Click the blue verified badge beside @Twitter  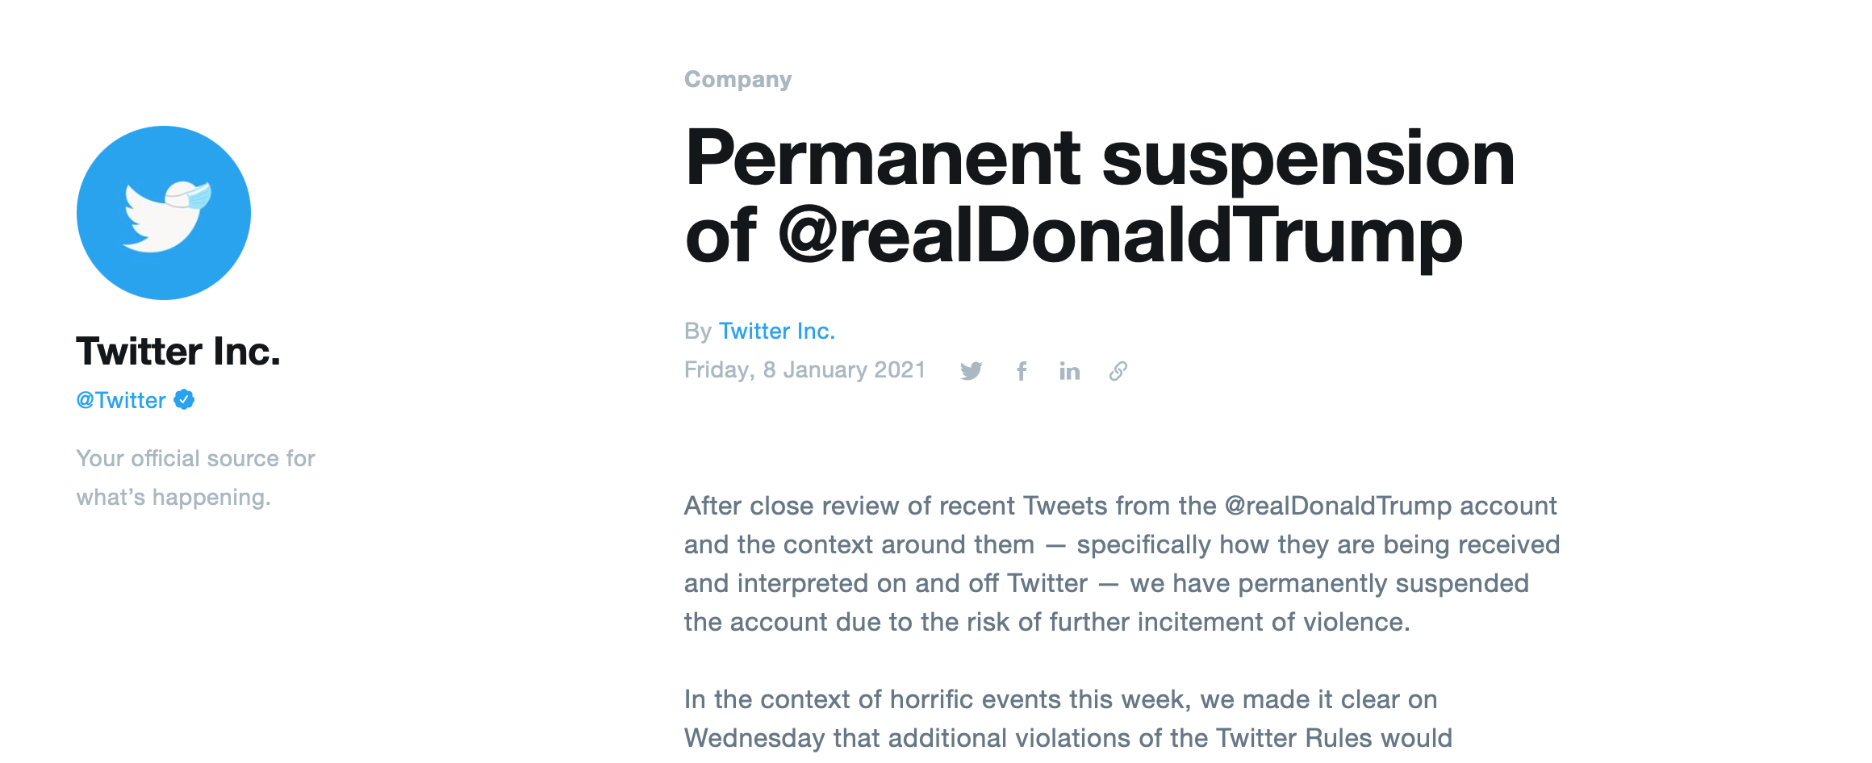184,399
